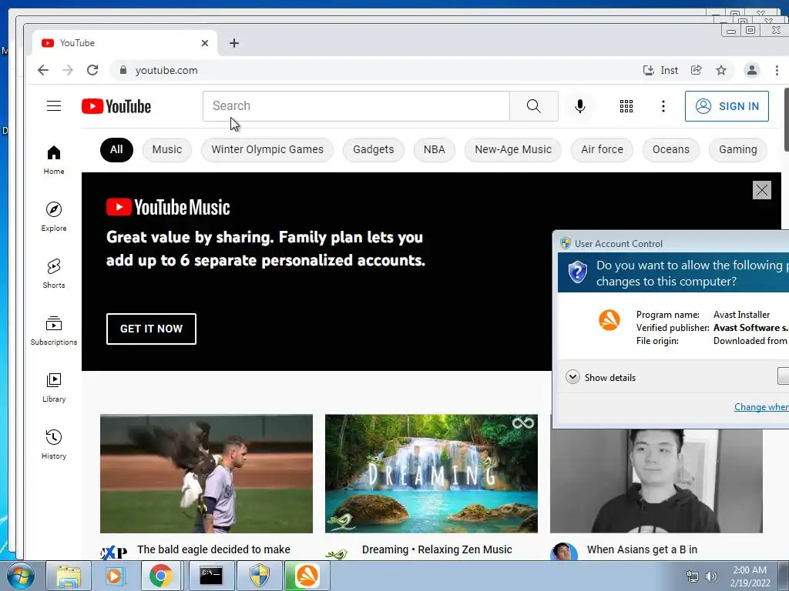Open Chrome profile avatar
The height and width of the screenshot is (591, 789).
point(752,70)
